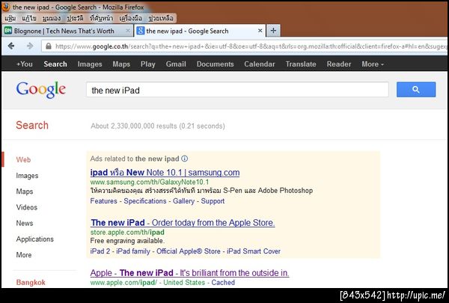
Task: Select Applications in left sidebar
Action: click(x=34, y=239)
